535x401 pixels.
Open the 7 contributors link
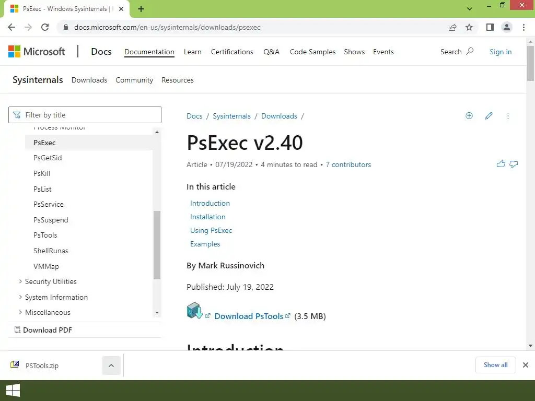coord(348,164)
